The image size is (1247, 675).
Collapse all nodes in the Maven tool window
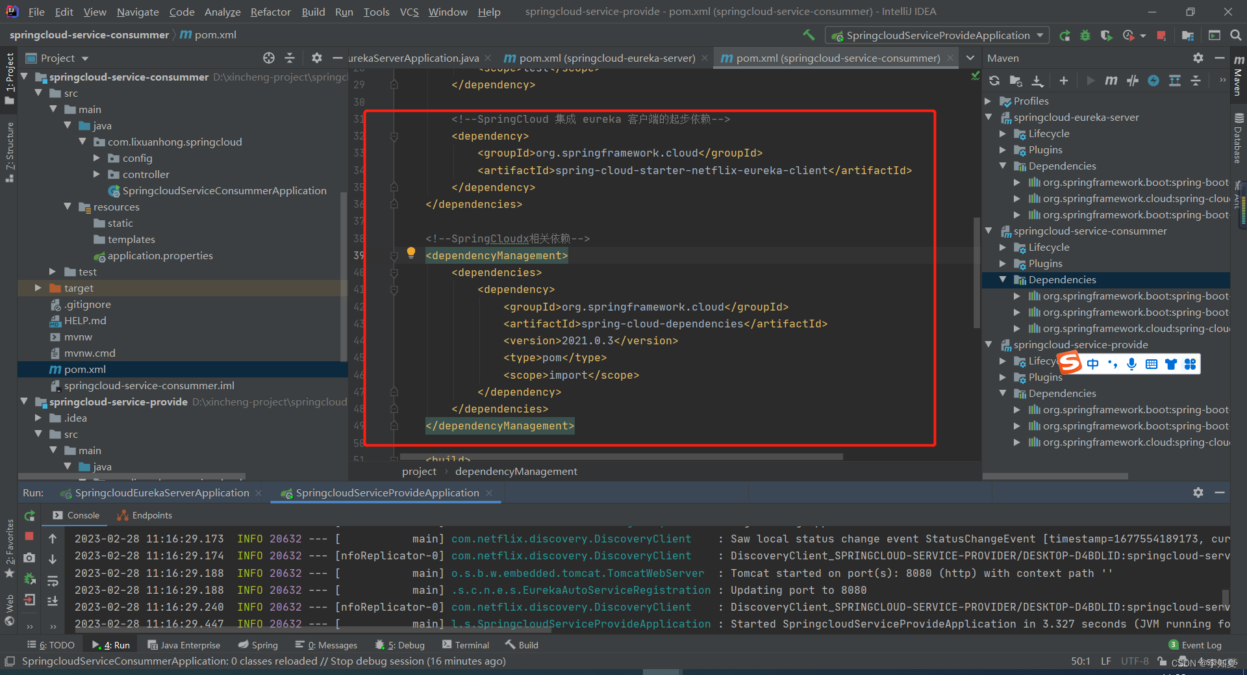pyautogui.click(x=1196, y=81)
